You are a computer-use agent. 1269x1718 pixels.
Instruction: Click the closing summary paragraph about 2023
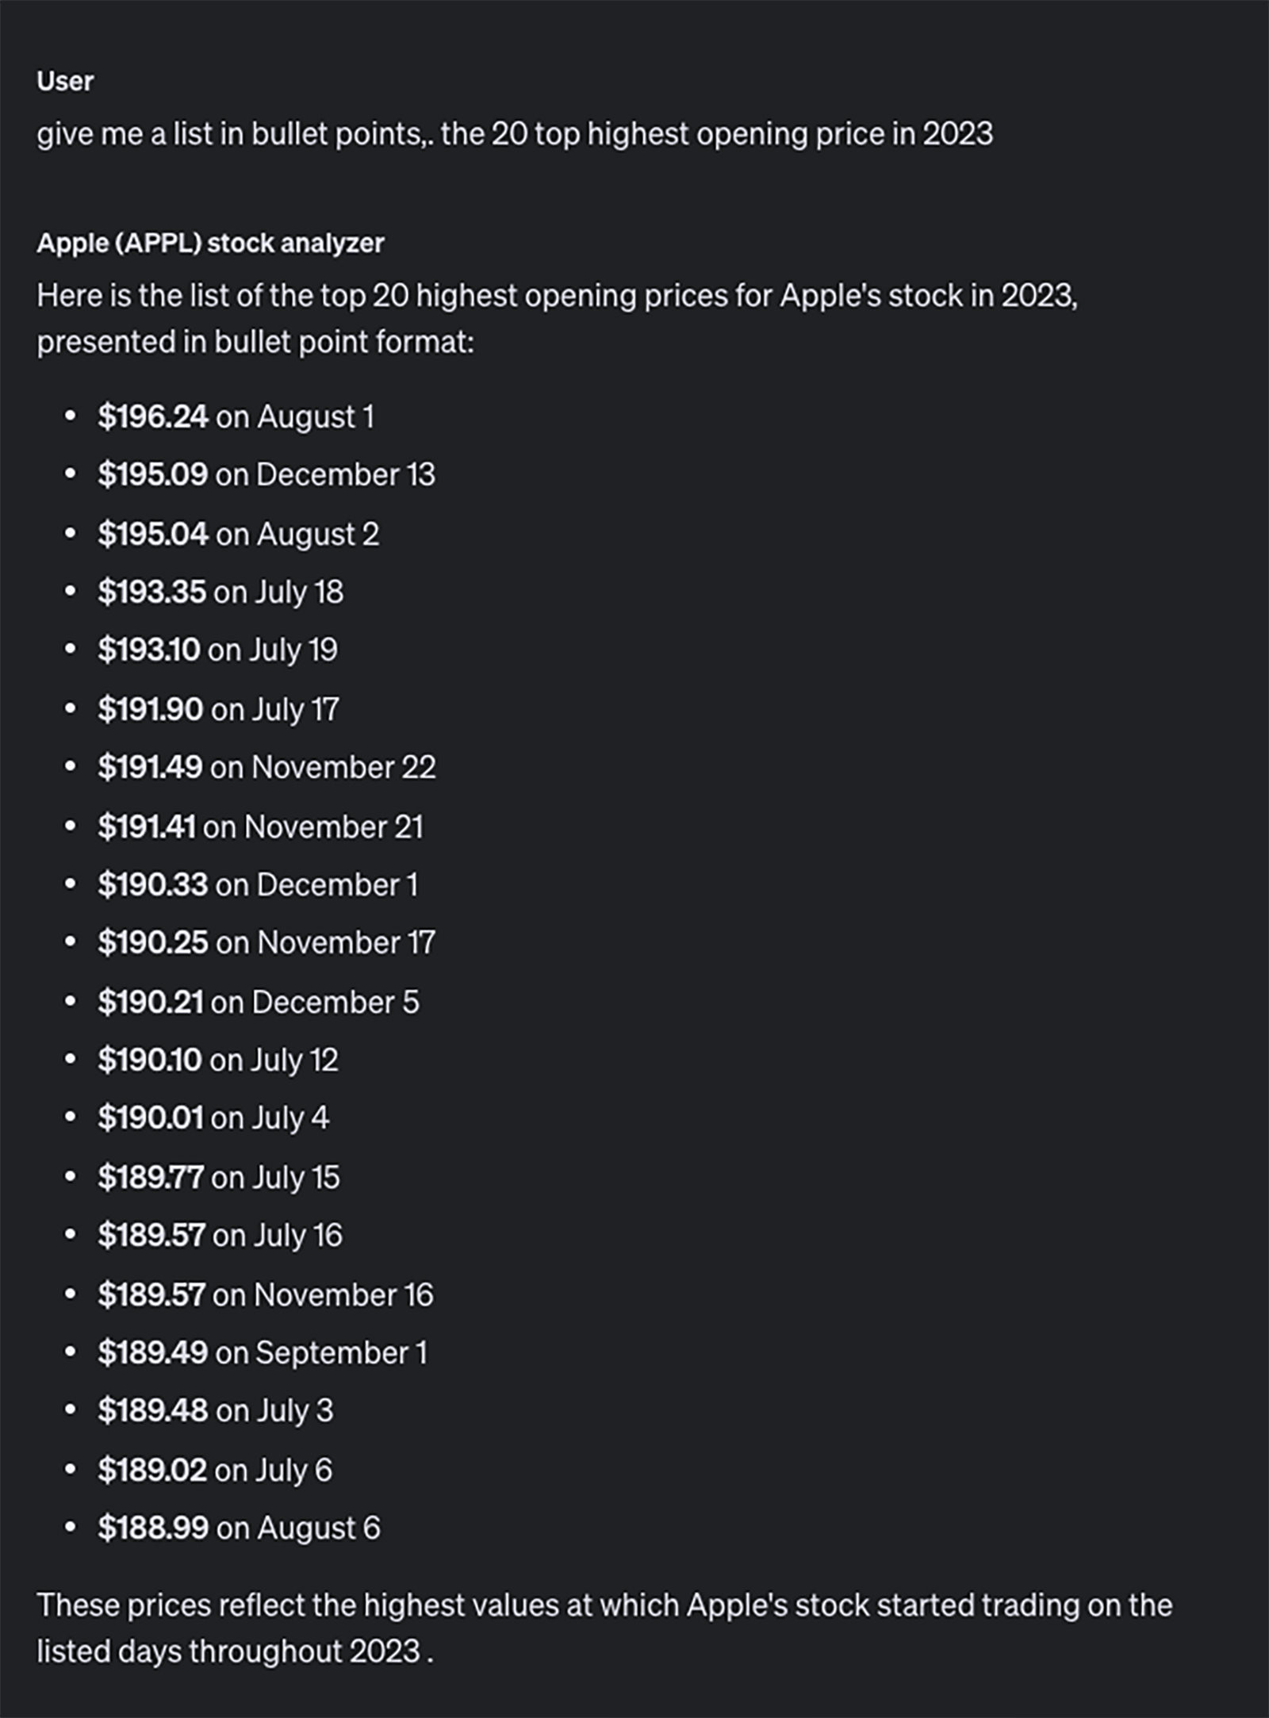604,1628
